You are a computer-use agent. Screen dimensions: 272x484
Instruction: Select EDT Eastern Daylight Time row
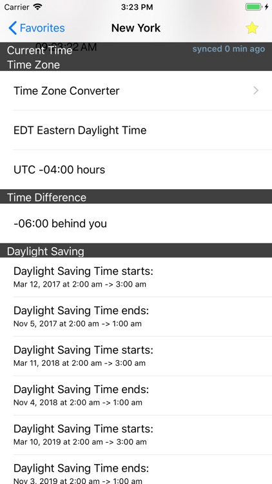click(x=136, y=130)
